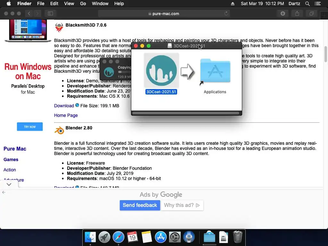
Task: Show Safari downloads list
Action: click(283, 13)
